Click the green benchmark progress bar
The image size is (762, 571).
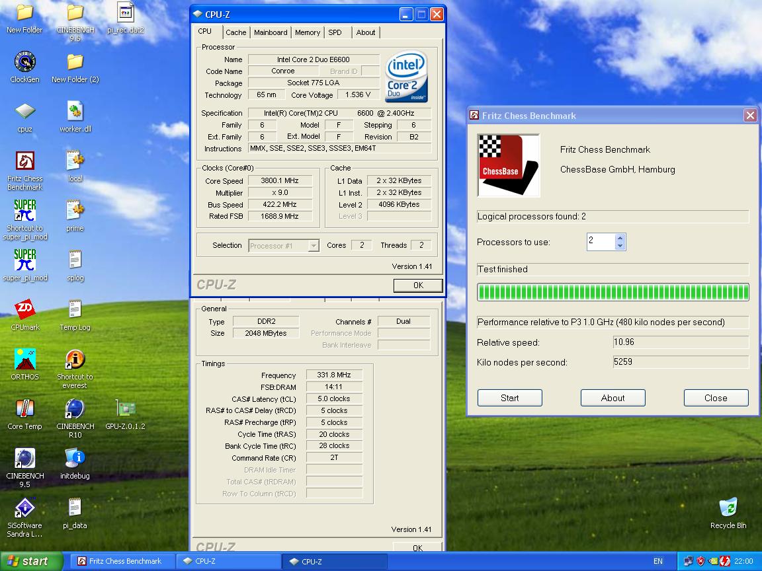pyautogui.click(x=613, y=292)
